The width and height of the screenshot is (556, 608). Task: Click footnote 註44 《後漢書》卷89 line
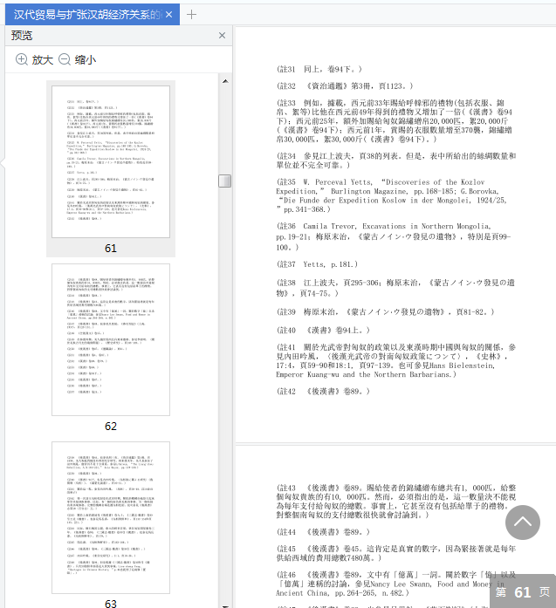[x=323, y=532]
